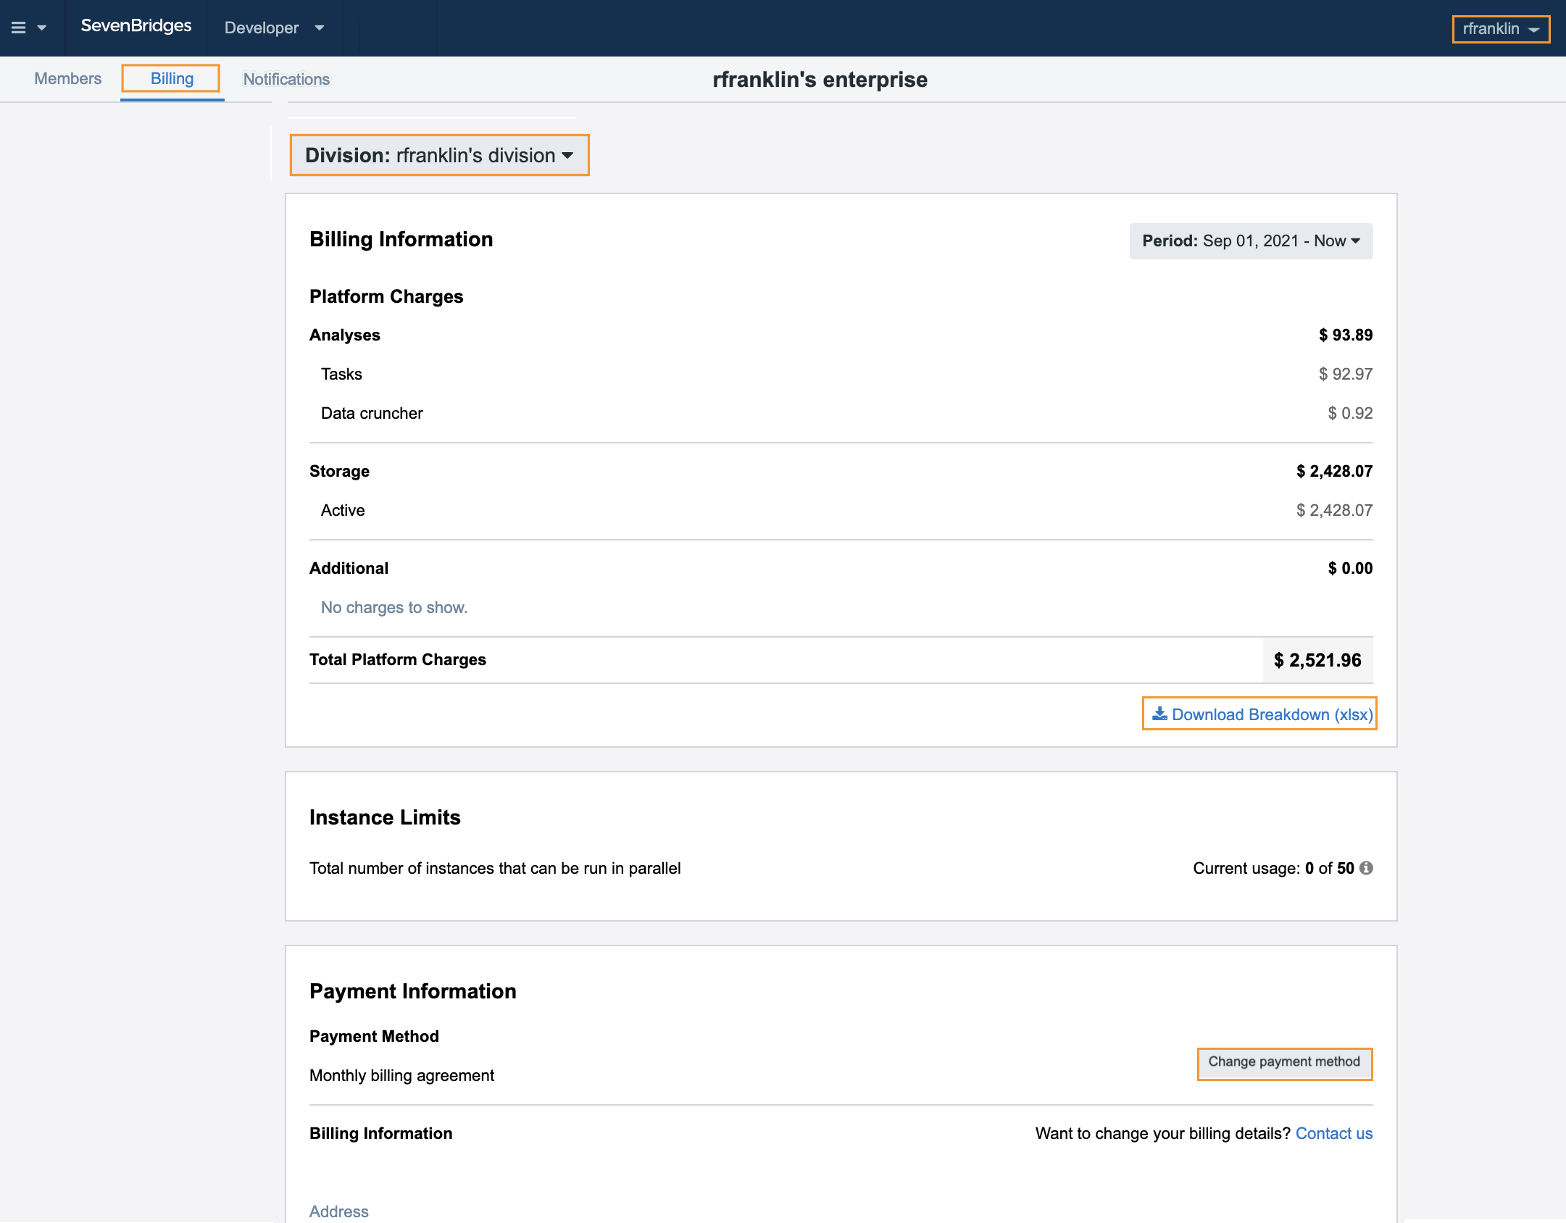Click the download icon before Download Breakdown
1566x1223 pixels.
[1159, 714]
